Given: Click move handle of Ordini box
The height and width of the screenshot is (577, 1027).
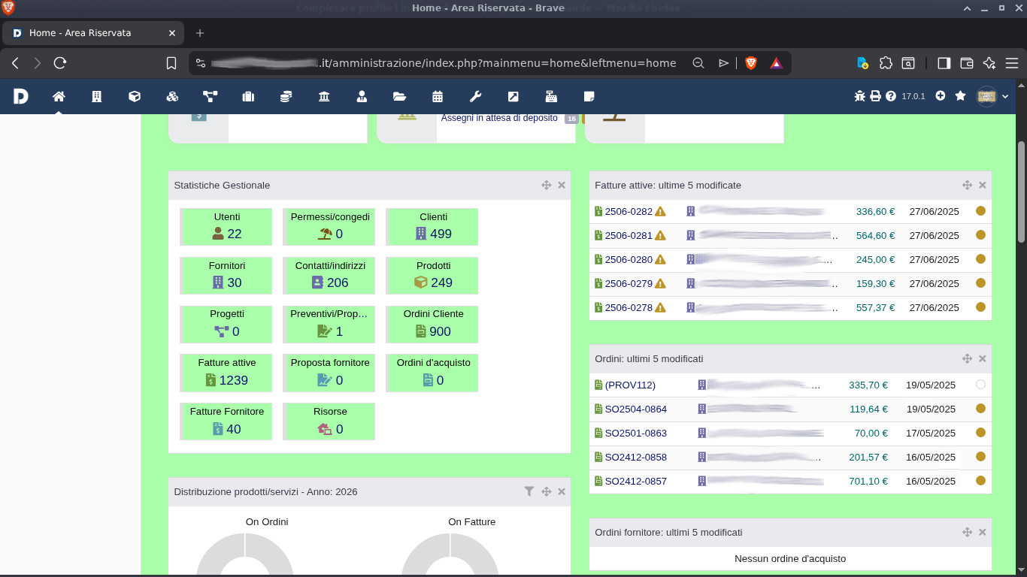Looking at the screenshot, I should click(968, 358).
